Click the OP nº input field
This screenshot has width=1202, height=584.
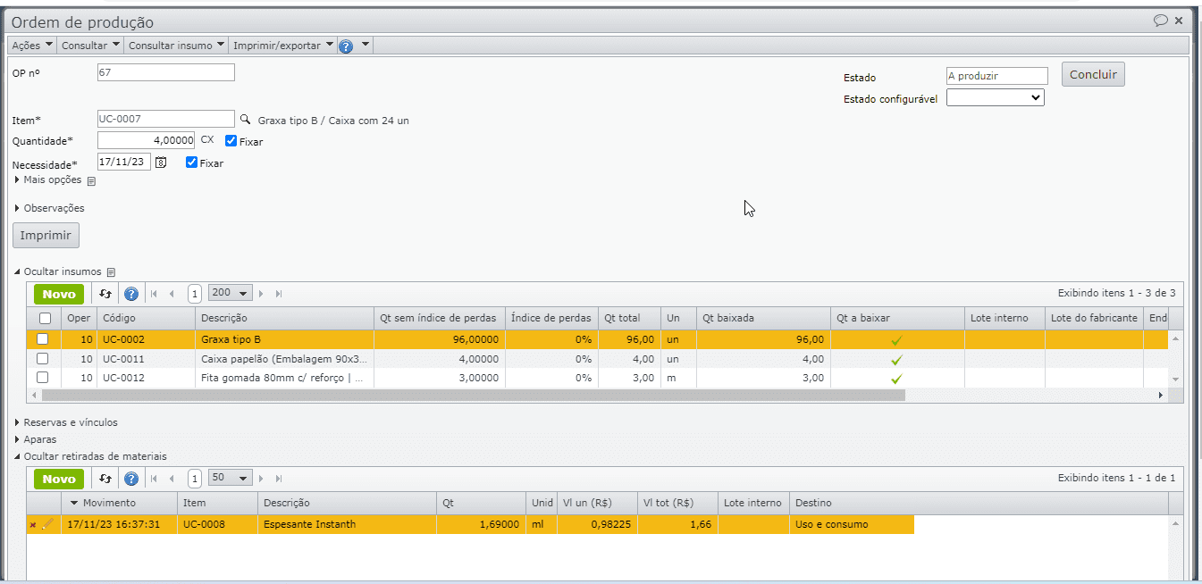166,72
